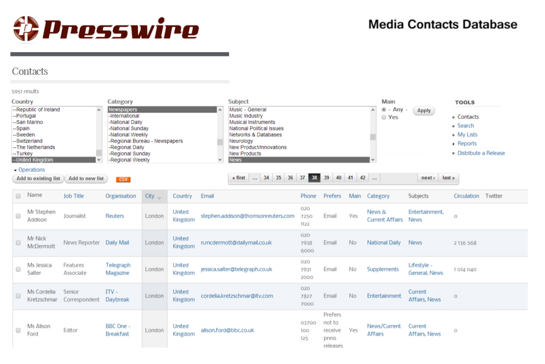Email alison.ford@bbc.co.uk

[x=227, y=330]
